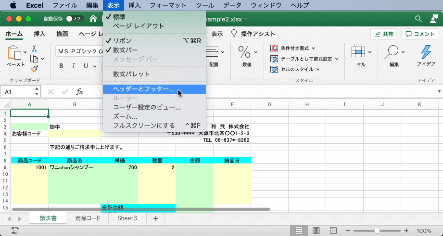443x236 pixels.
Task: Switch to Normal view in status bar
Action: (x=299, y=230)
